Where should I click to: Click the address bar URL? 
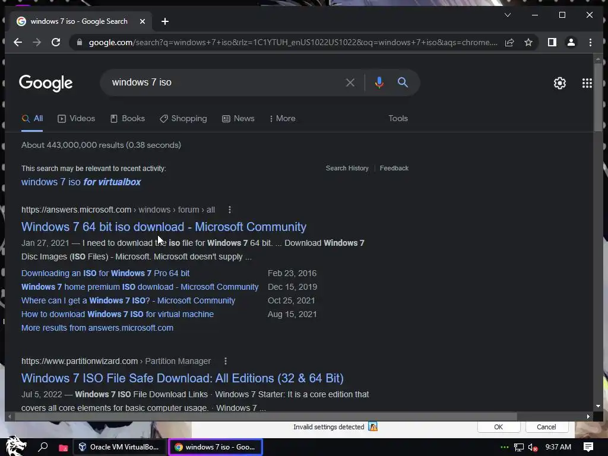(293, 42)
